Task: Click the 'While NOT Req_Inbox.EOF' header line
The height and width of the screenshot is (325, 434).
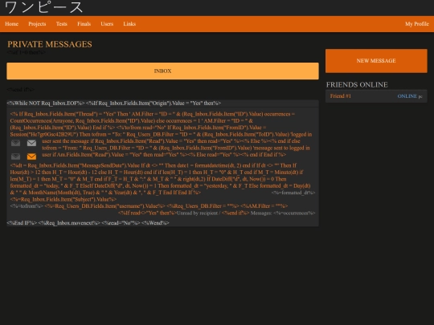Action: [x=114, y=103]
